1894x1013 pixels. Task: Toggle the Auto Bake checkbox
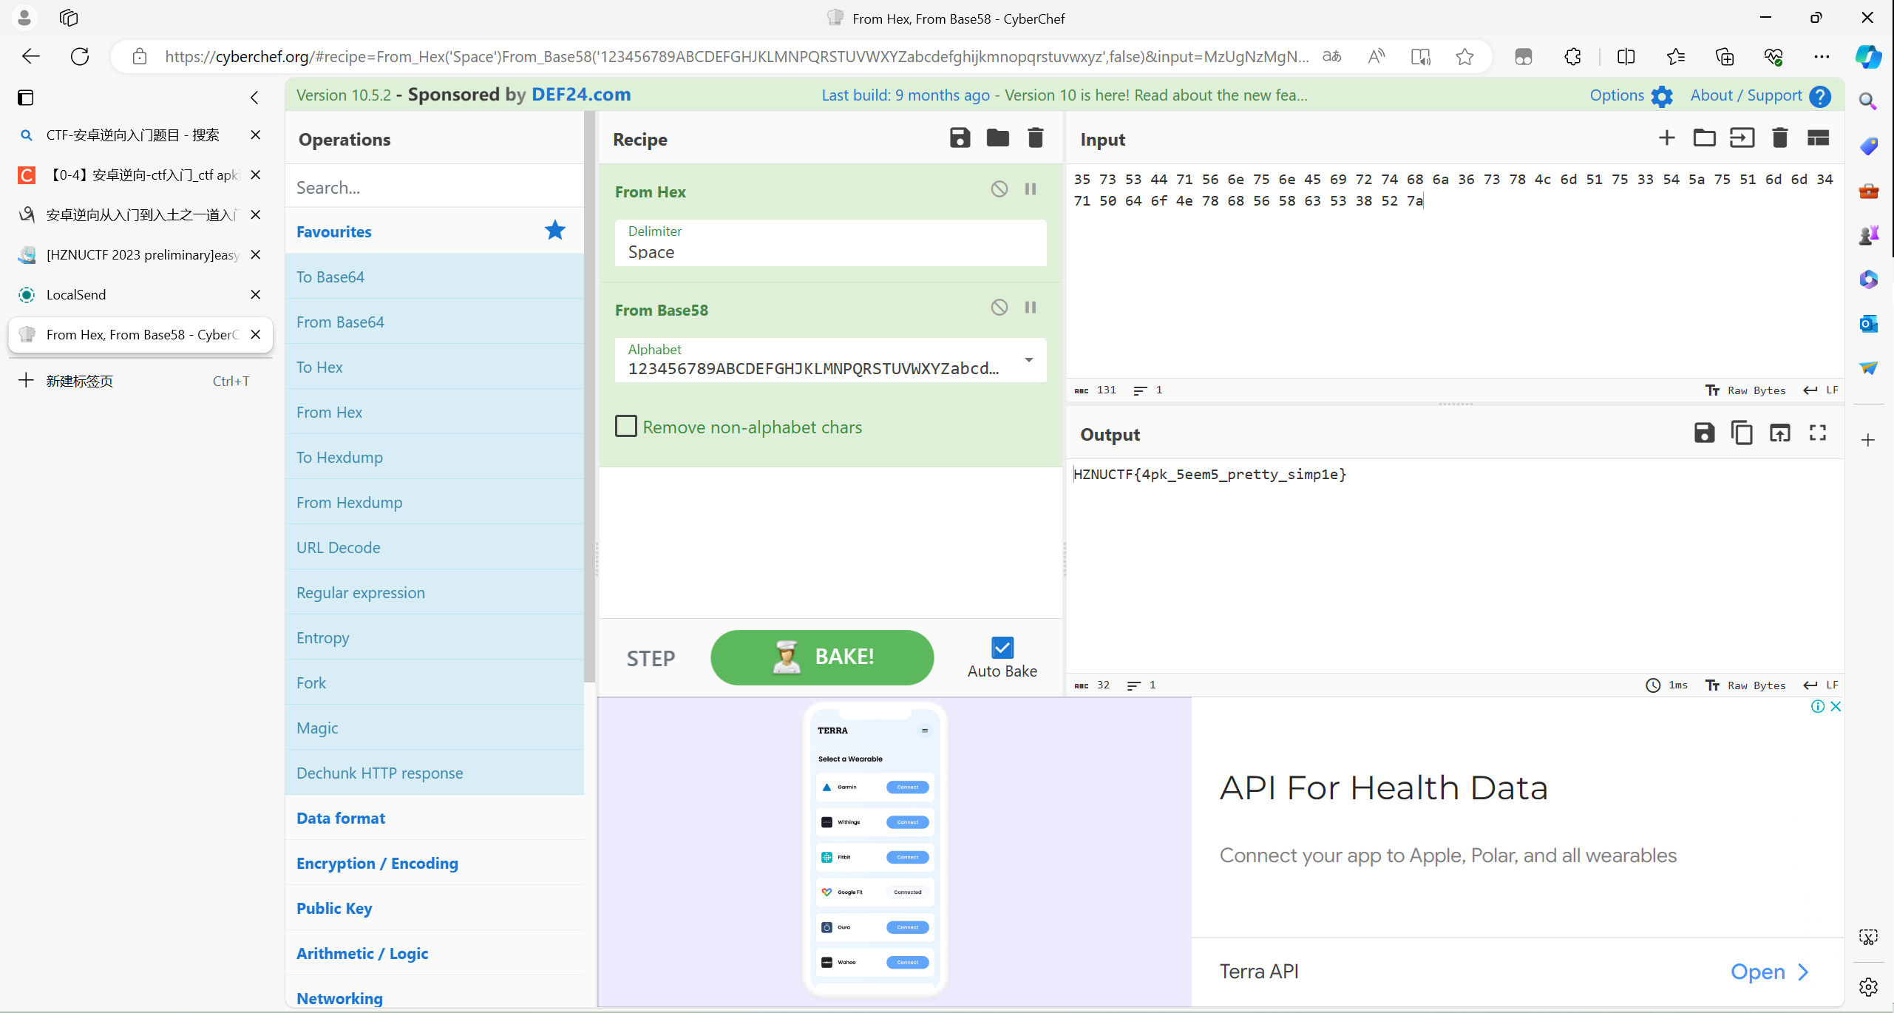(1002, 648)
